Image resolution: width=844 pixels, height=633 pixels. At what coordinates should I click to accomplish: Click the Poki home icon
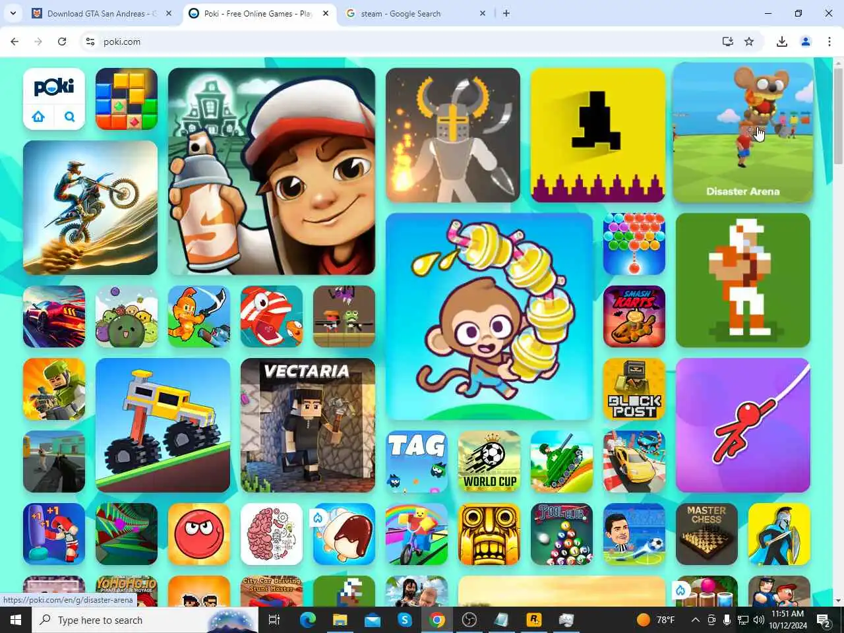click(x=38, y=117)
